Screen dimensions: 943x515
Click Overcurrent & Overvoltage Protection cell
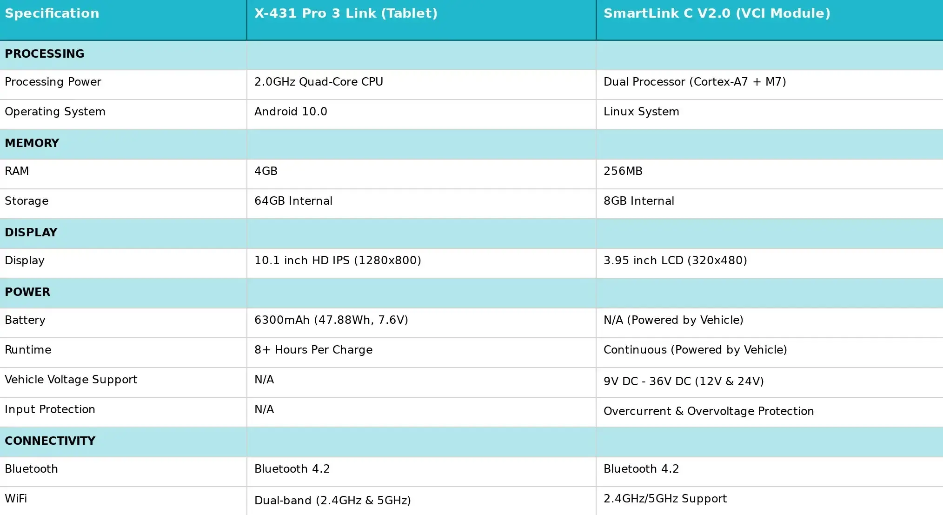(x=709, y=411)
